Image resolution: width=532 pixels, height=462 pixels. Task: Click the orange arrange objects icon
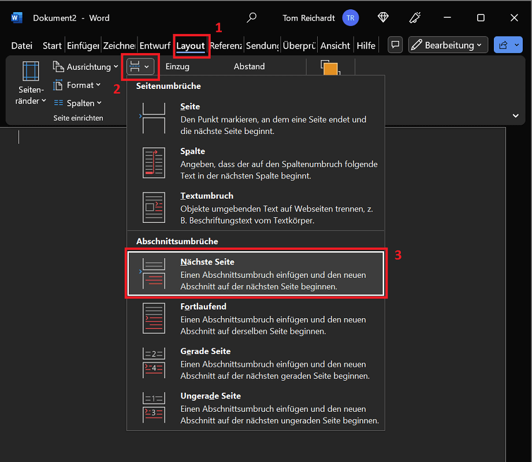coord(330,68)
